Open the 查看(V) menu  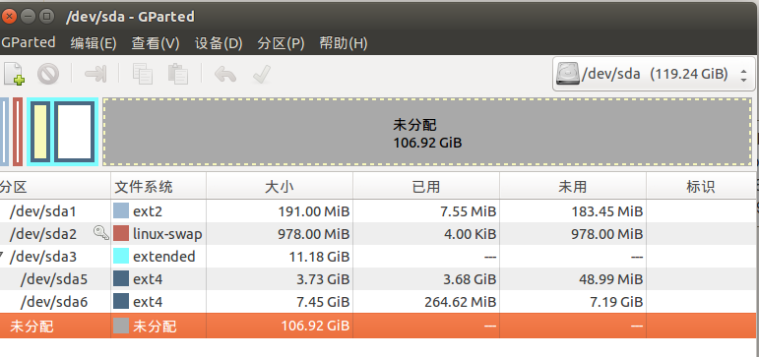(x=156, y=43)
